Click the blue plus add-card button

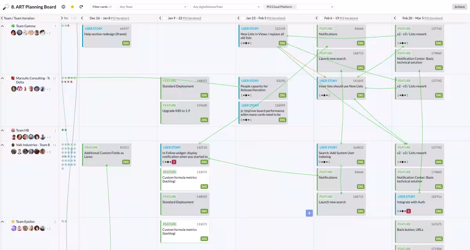[x=309, y=213]
